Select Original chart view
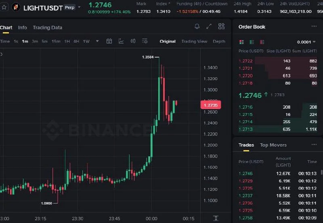323x223 pixels. pos(168,41)
